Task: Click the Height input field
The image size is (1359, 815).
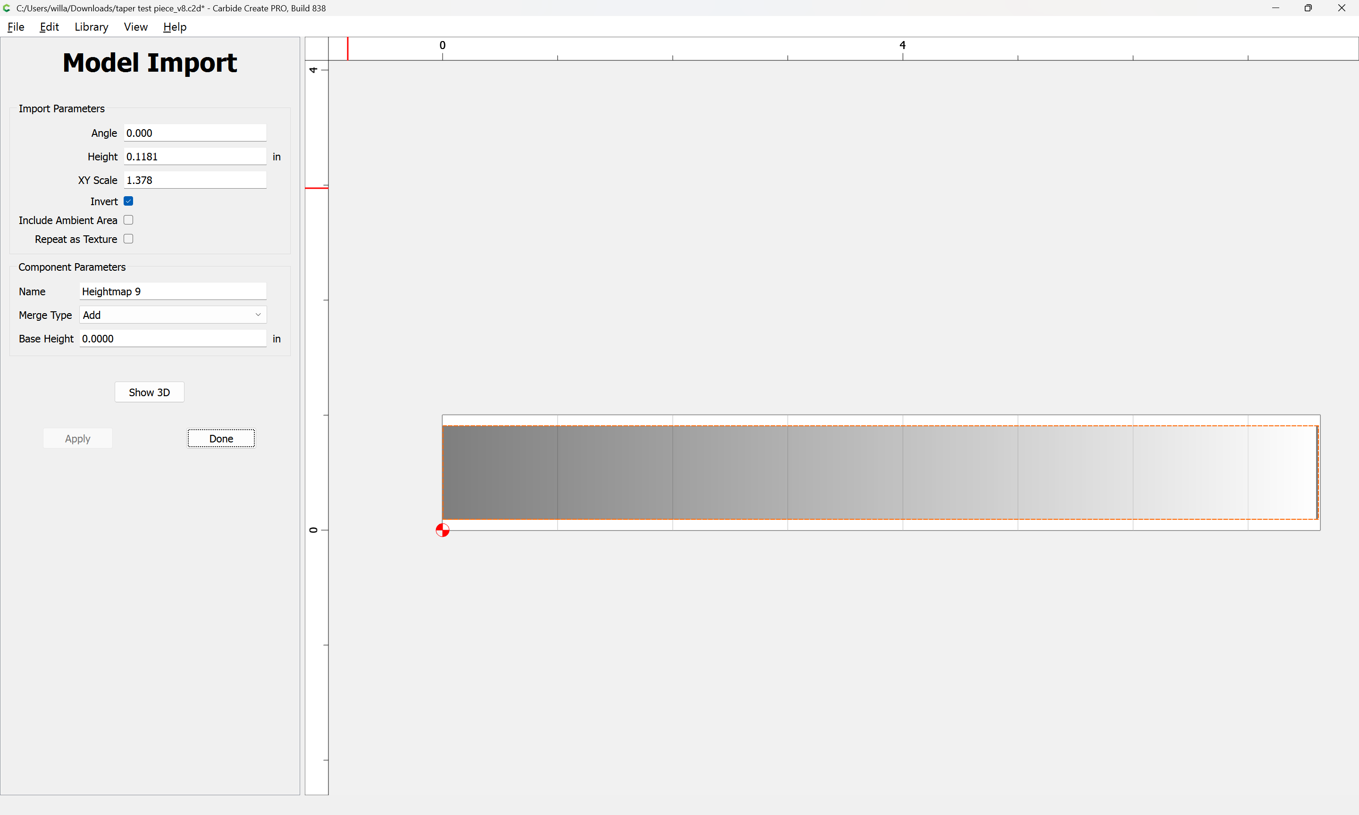Action: tap(194, 157)
